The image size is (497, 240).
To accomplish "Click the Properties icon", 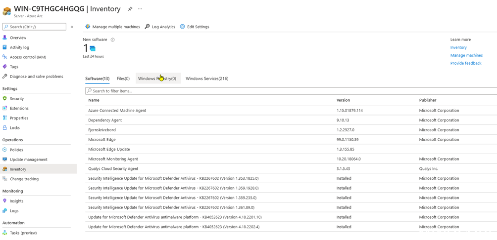I will 4,118.
